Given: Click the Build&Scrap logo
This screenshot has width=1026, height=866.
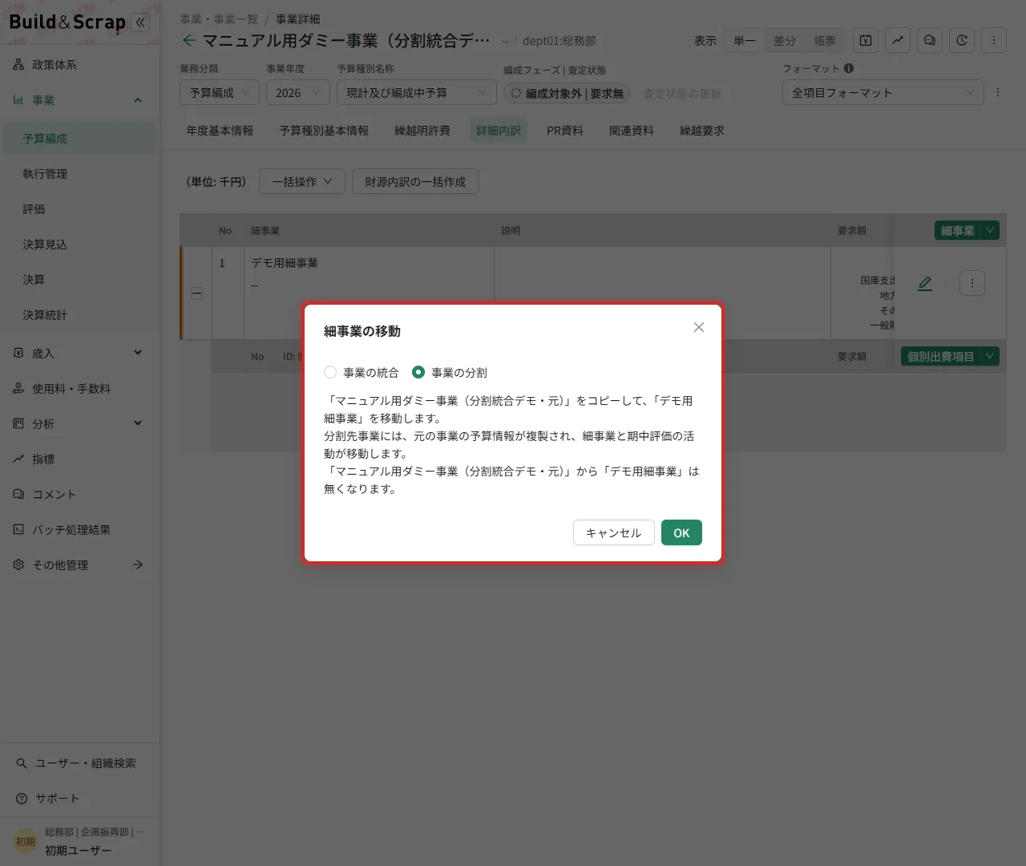Looking at the screenshot, I should coord(67,22).
